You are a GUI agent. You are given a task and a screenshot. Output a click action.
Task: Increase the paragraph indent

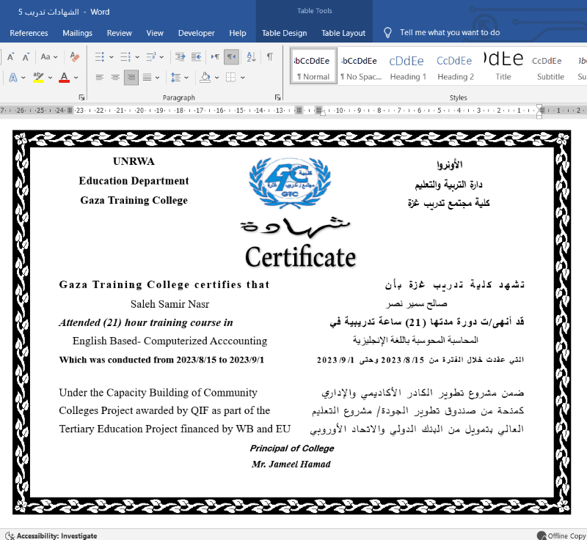tap(197, 56)
